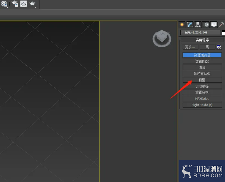
Task: Click the 更多... button
Action: (x=190, y=47)
